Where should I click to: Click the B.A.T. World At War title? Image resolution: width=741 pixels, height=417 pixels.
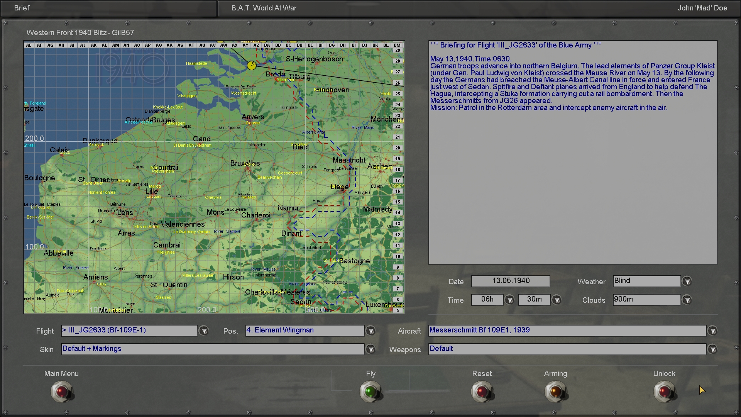tap(264, 8)
